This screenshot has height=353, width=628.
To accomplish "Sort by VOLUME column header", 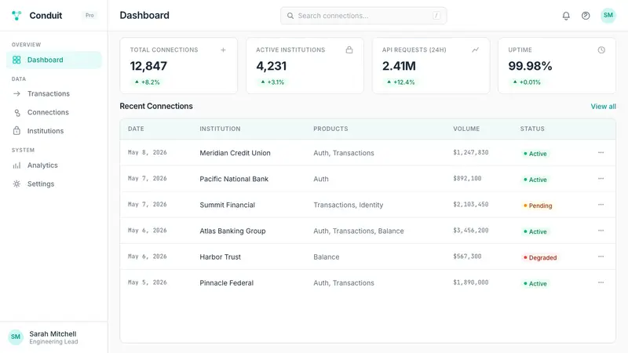I will 466,129.
